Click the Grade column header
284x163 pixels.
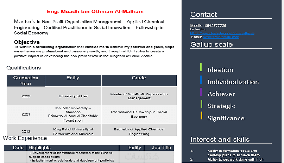[x=139, y=78]
